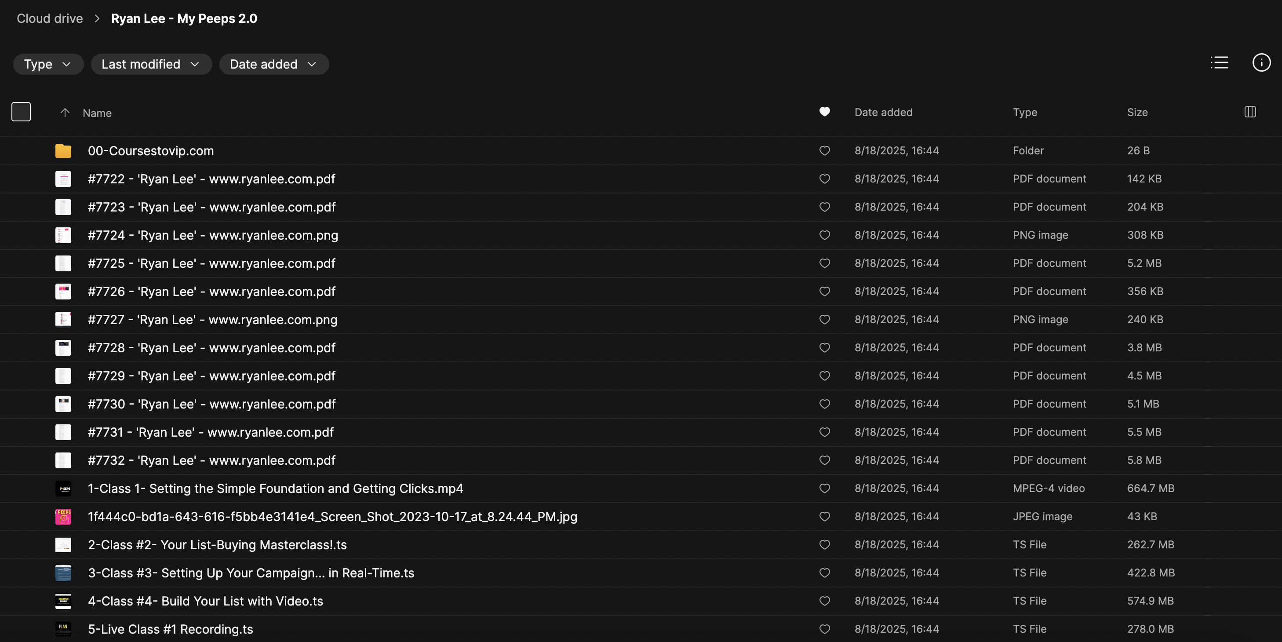
Task: Sort by the Date added column header
Action: point(883,113)
